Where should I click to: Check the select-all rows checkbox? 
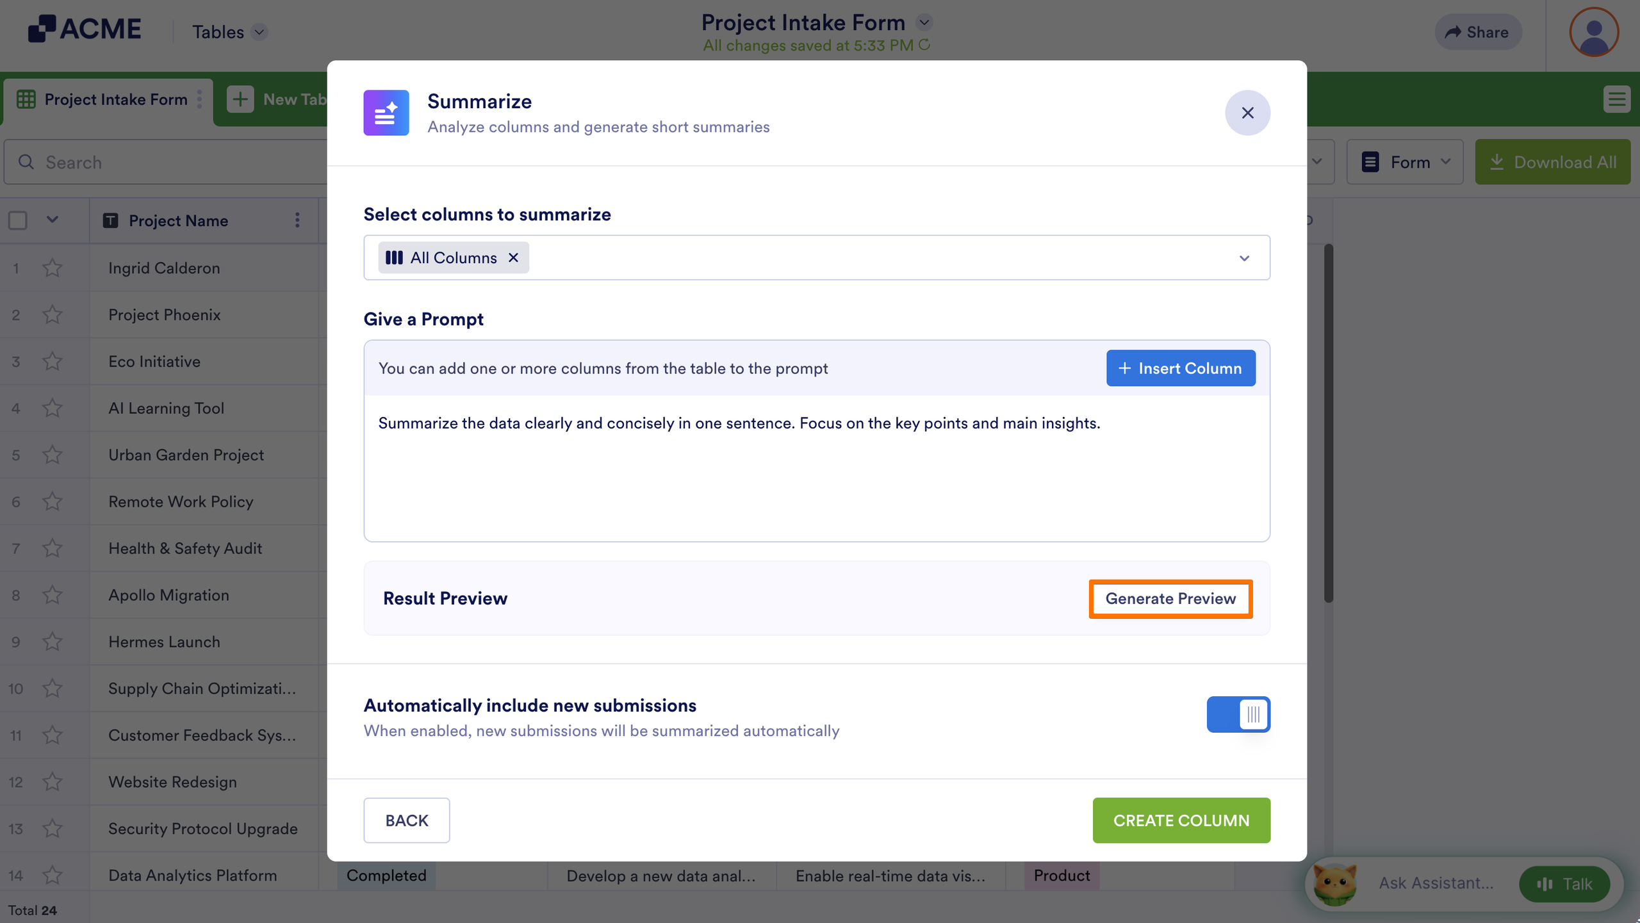pyautogui.click(x=18, y=220)
